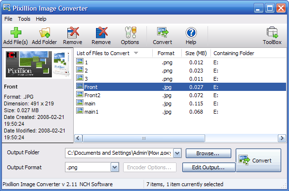Click the image icon of file 3
Viewport: 289px width, 191px height.
pyautogui.click(x=80, y=77)
